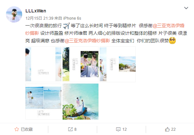This screenshot has width=194, height=135.
Task: Click LLLxWen's round avatar picture
Action: coord(14,14)
